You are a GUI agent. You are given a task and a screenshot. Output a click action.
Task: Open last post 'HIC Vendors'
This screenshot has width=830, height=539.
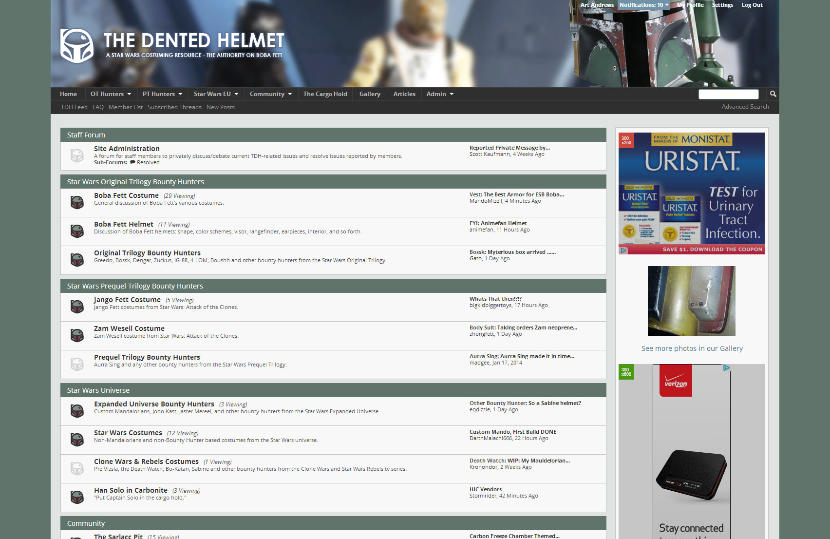(486, 489)
